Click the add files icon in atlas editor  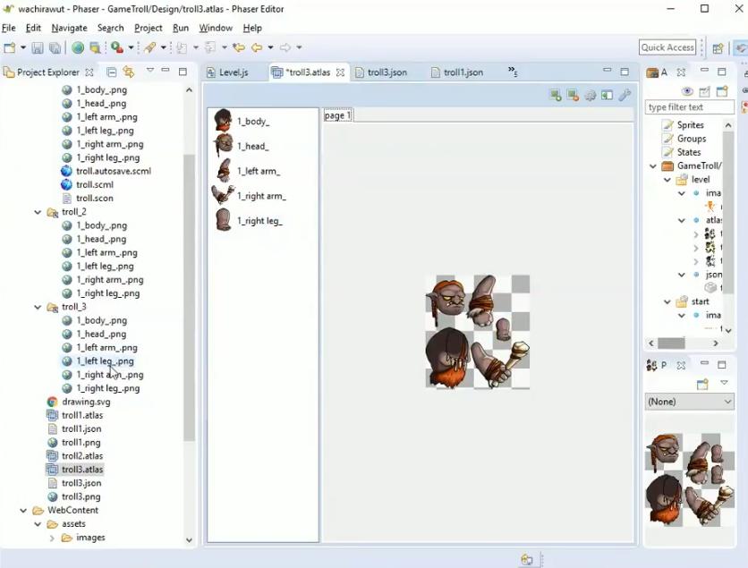pos(556,96)
